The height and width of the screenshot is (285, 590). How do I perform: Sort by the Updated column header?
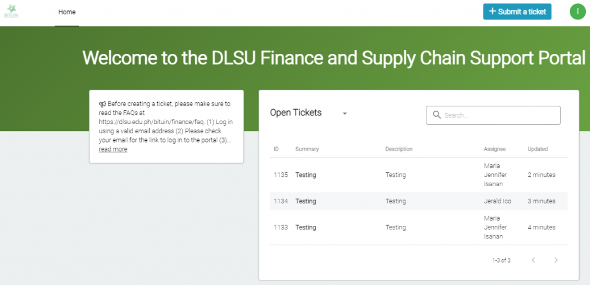coord(538,149)
